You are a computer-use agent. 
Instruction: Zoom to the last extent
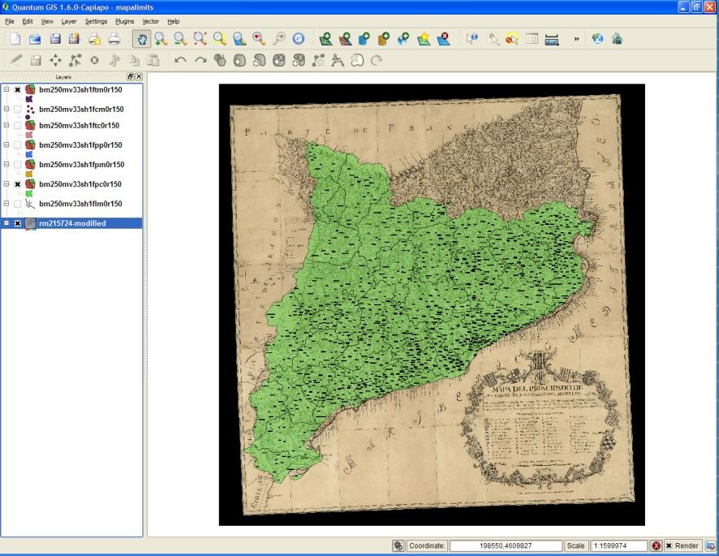pos(259,39)
